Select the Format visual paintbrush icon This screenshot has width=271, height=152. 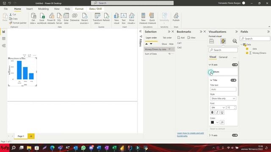(x=223, y=41)
